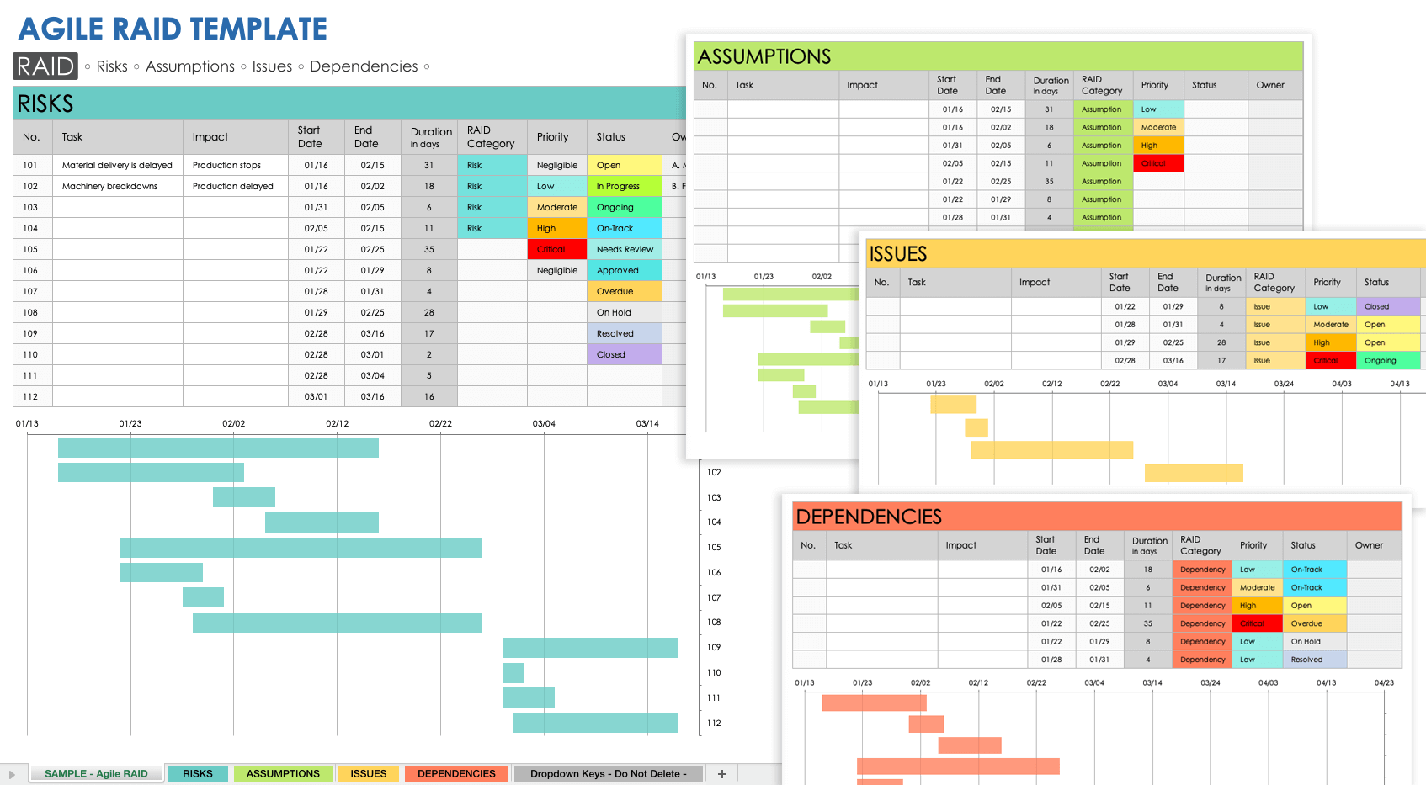Select the 'Production delayed' impact cell
1426x785 pixels.
click(236, 186)
